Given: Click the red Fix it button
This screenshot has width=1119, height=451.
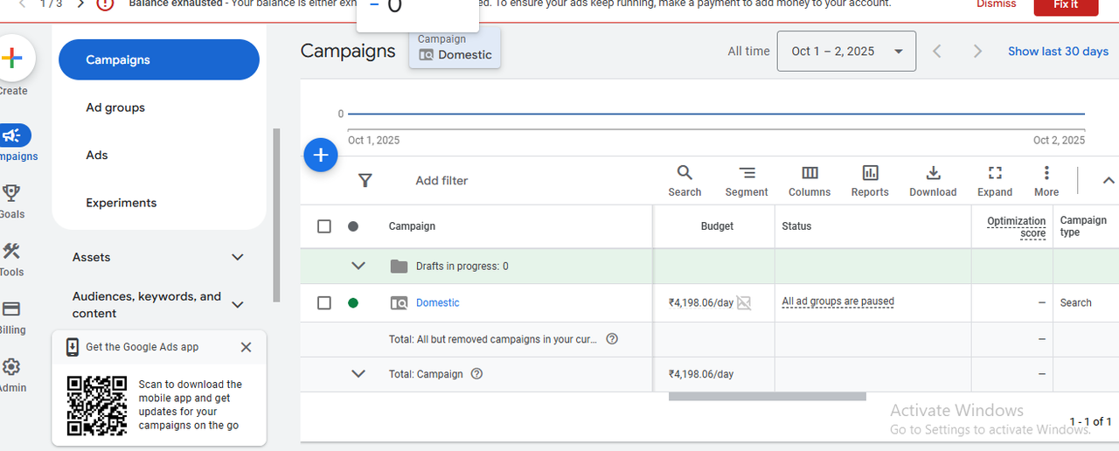Looking at the screenshot, I should [x=1066, y=5].
